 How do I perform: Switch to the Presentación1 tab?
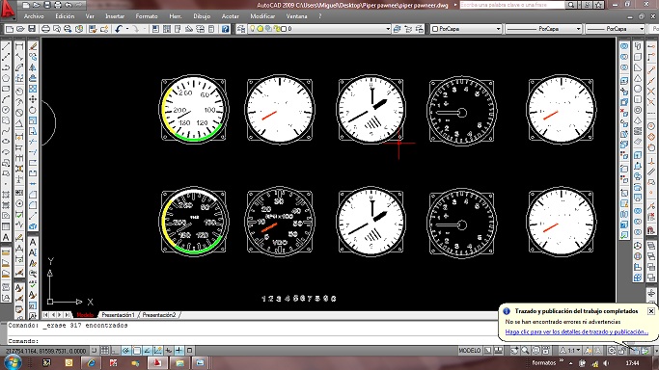click(x=118, y=315)
